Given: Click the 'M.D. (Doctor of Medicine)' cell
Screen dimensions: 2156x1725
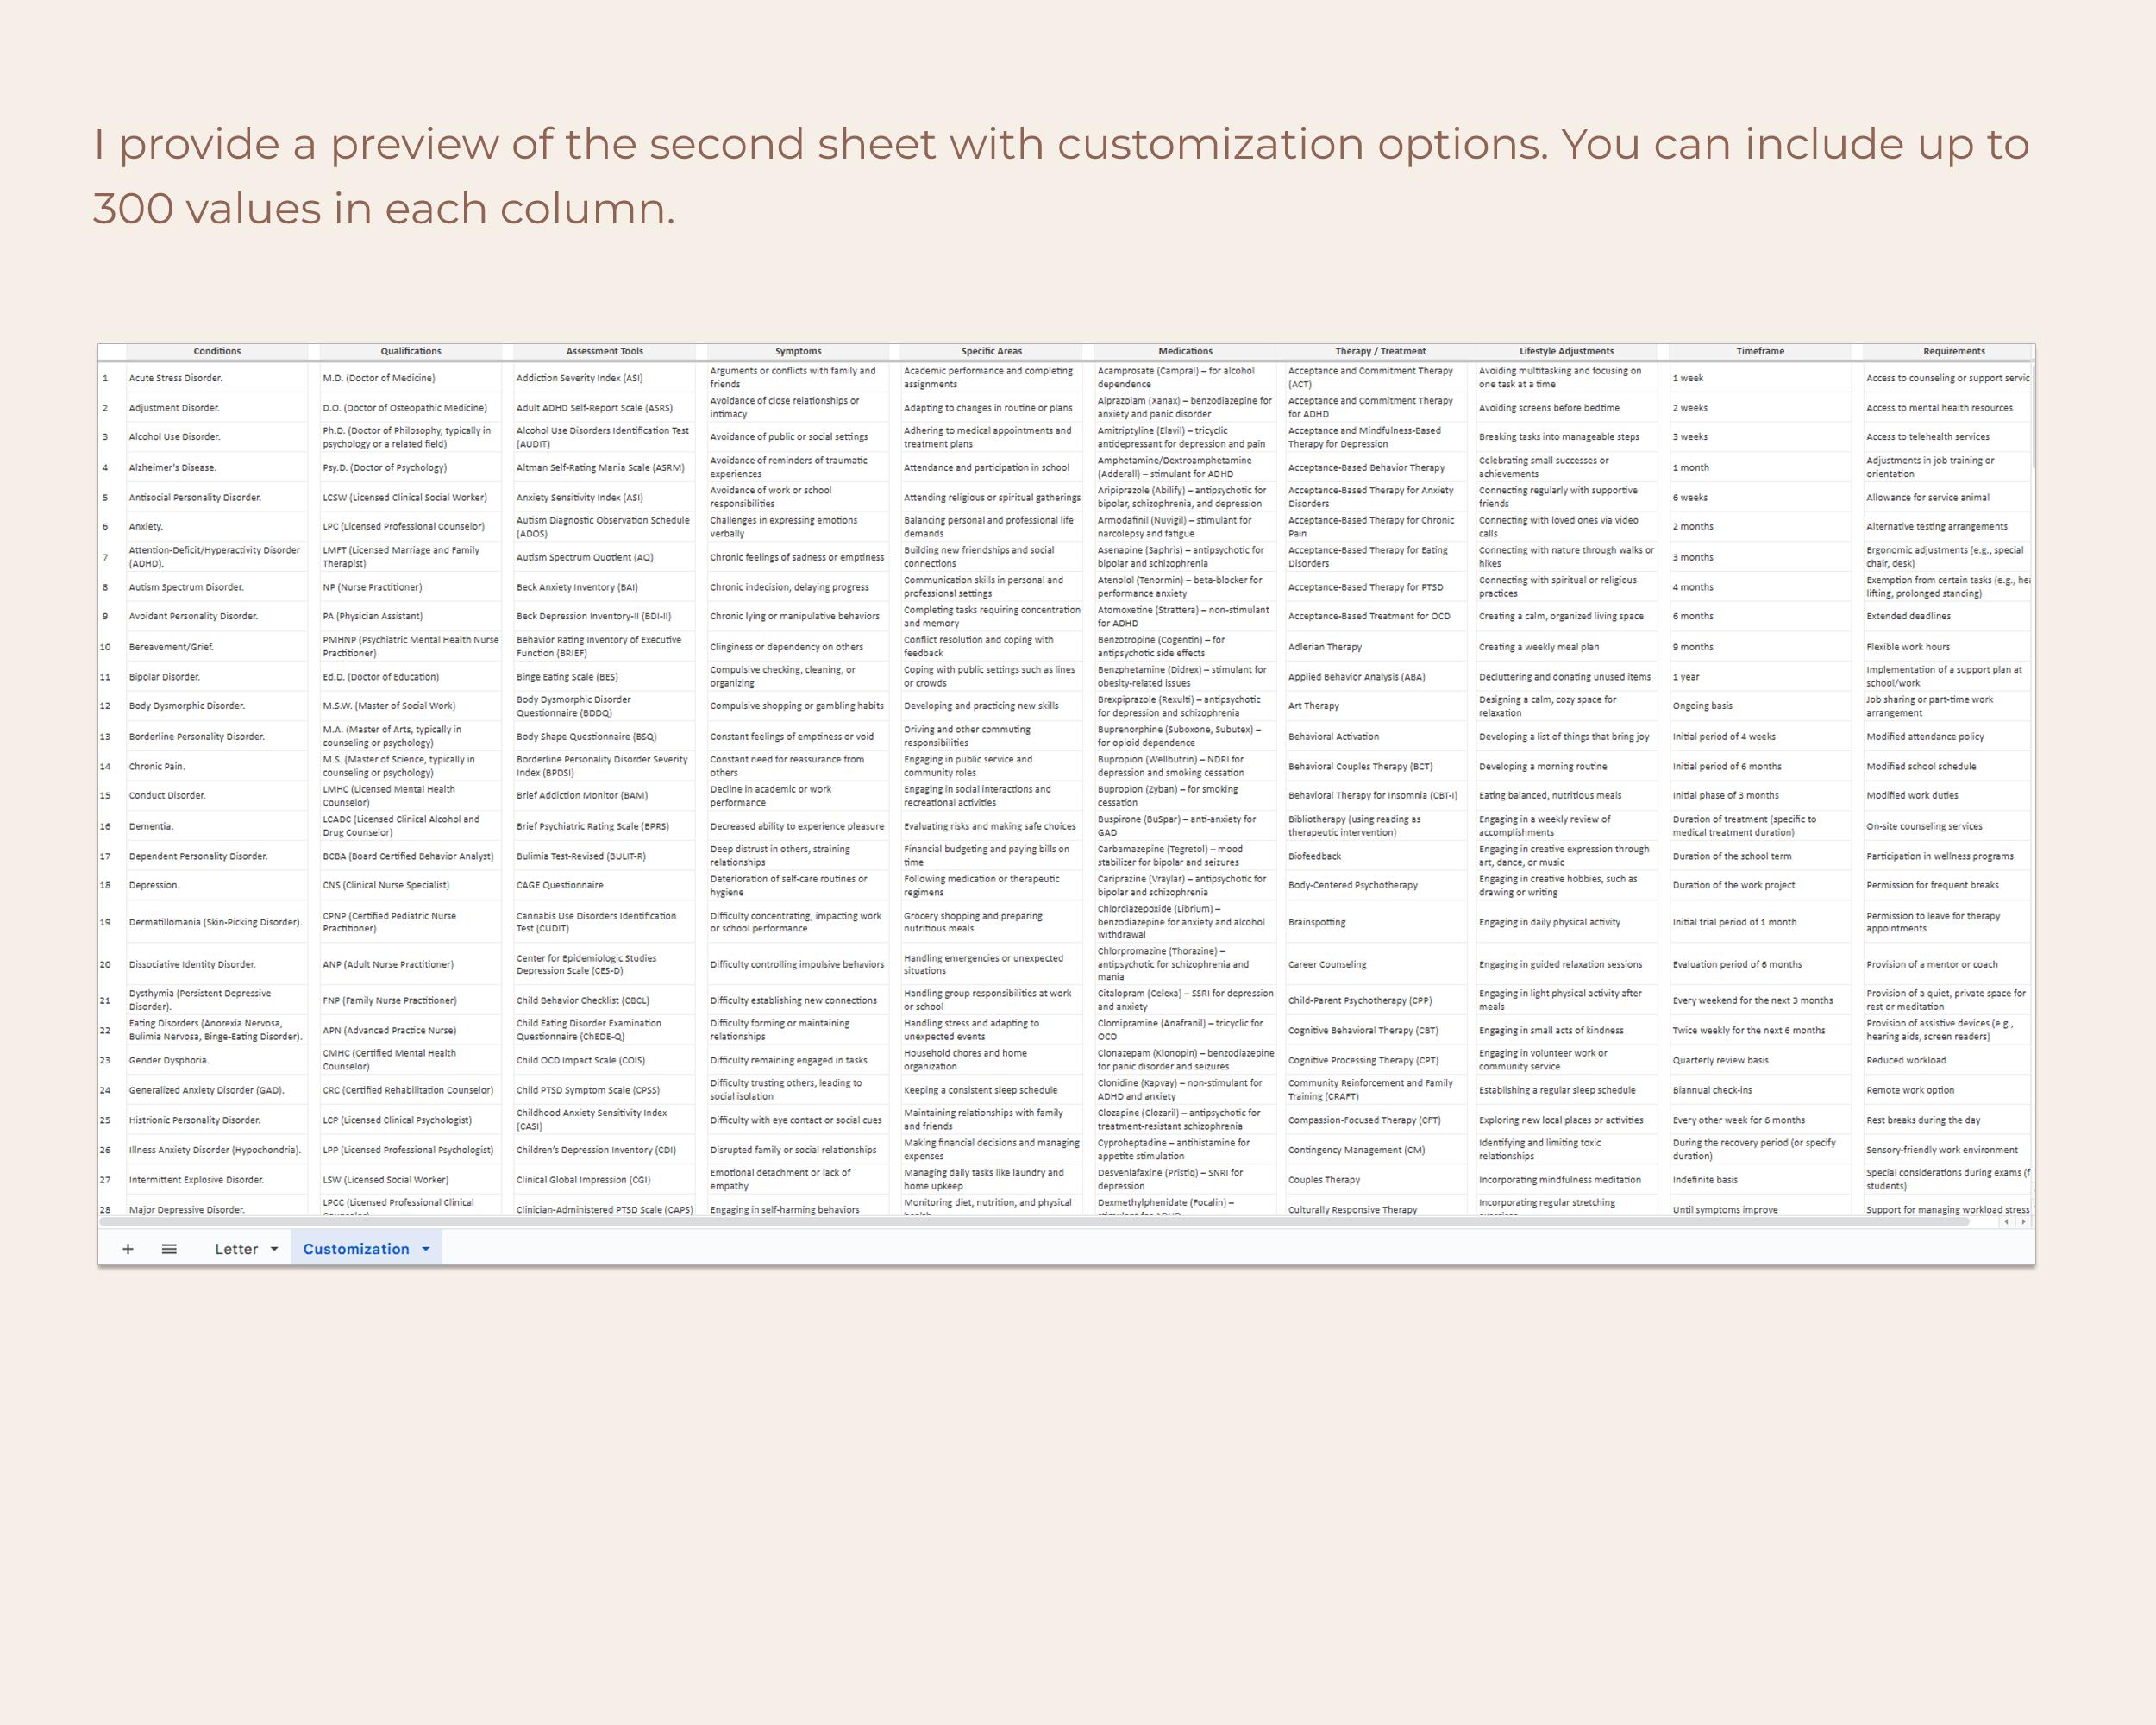Looking at the screenshot, I should (x=411, y=378).
